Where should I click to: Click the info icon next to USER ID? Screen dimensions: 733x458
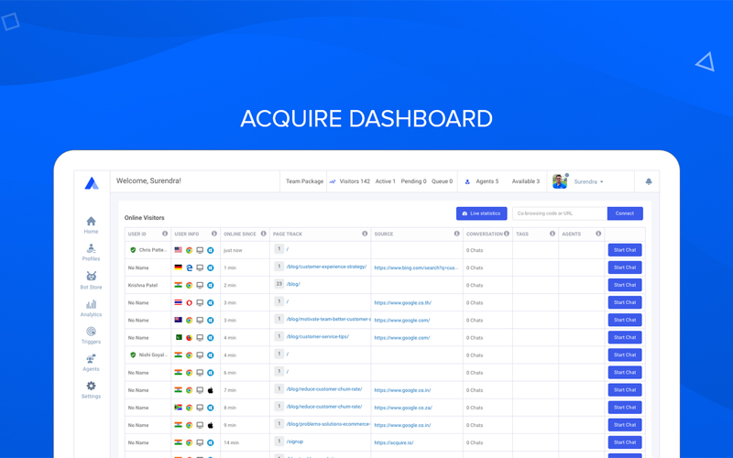coord(165,234)
